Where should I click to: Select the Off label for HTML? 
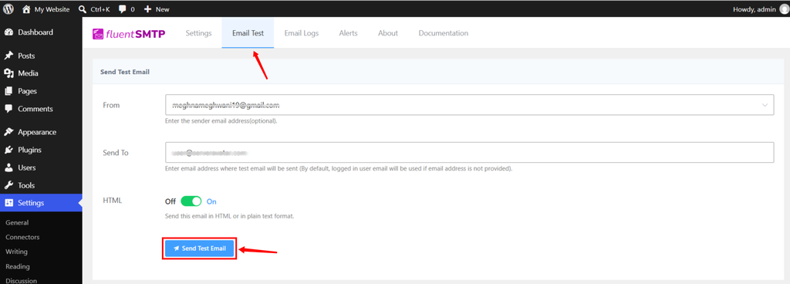coord(170,201)
